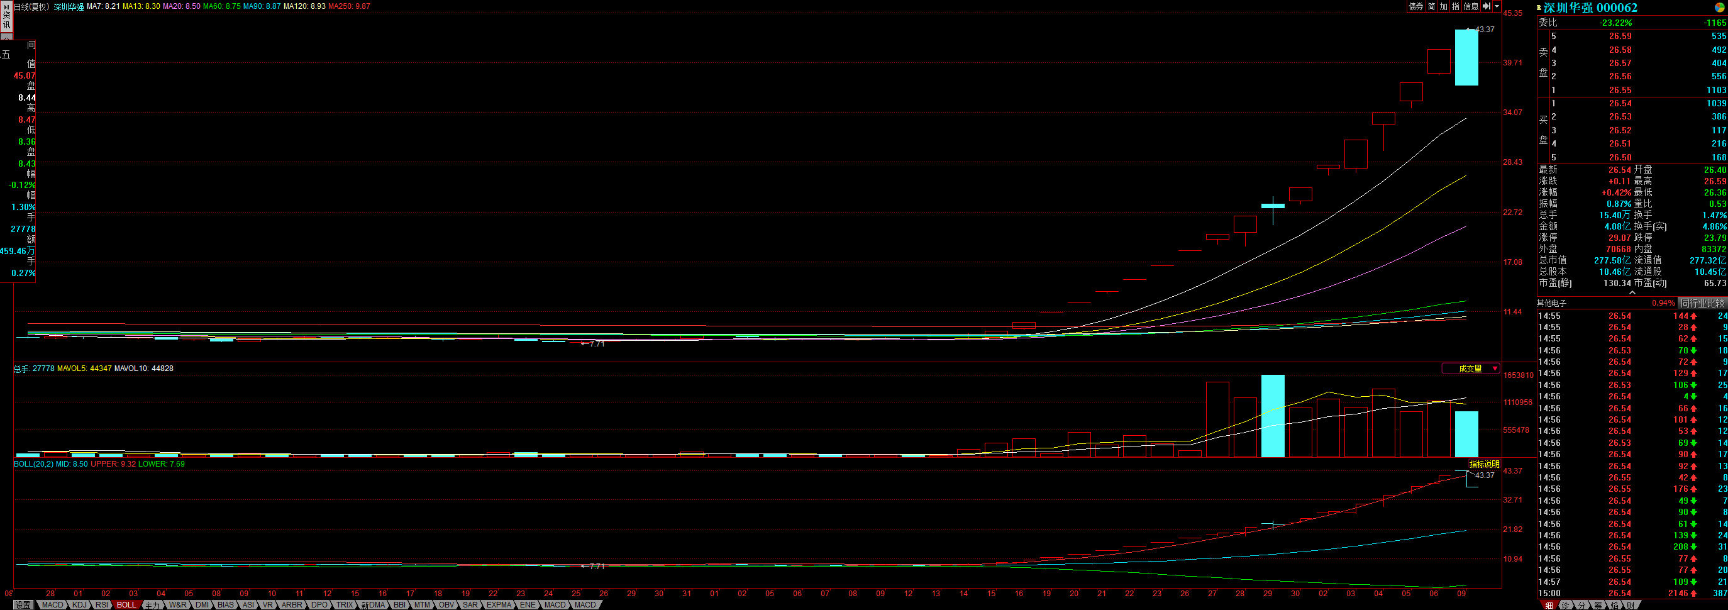Click buy level 1 price 26.54
This screenshot has height=610, width=1728.
point(1620,103)
